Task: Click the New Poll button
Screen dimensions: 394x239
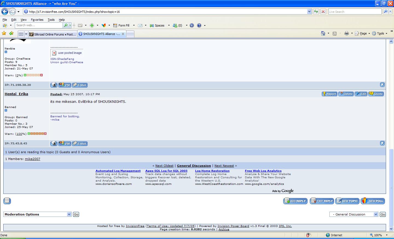Action: tap(373, 201)
